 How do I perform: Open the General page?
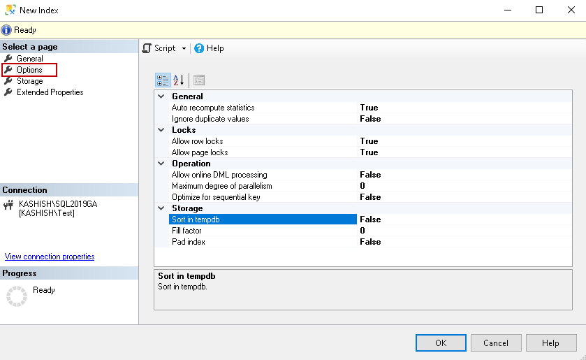[29, 59]
